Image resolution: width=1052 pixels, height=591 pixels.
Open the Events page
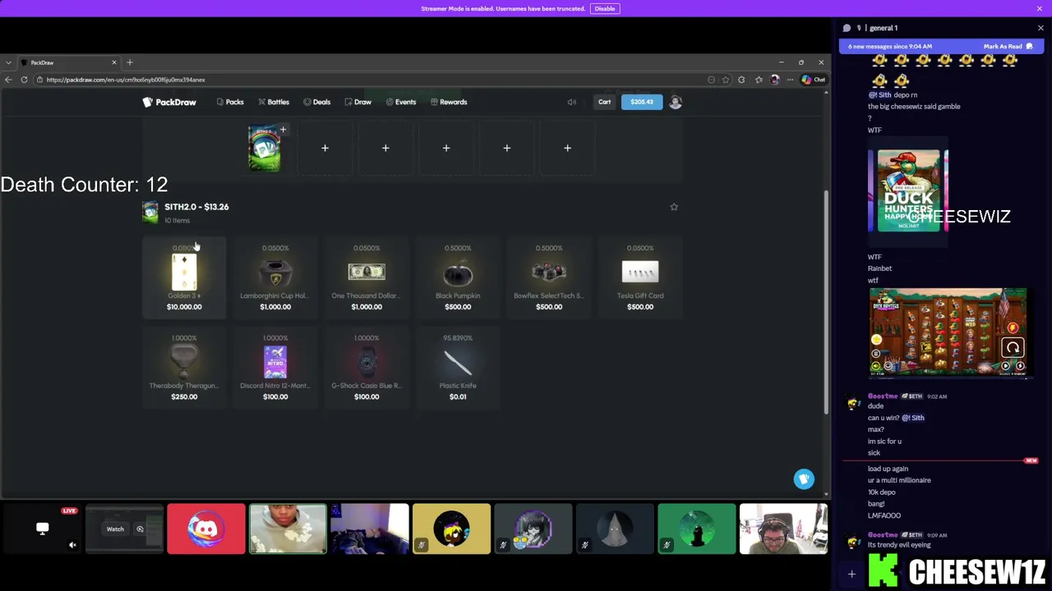tap(401, 102)
